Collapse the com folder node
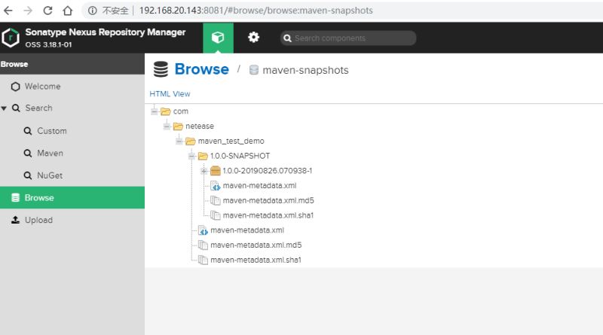This screenshot has height=335, width=603. point(155,111)
